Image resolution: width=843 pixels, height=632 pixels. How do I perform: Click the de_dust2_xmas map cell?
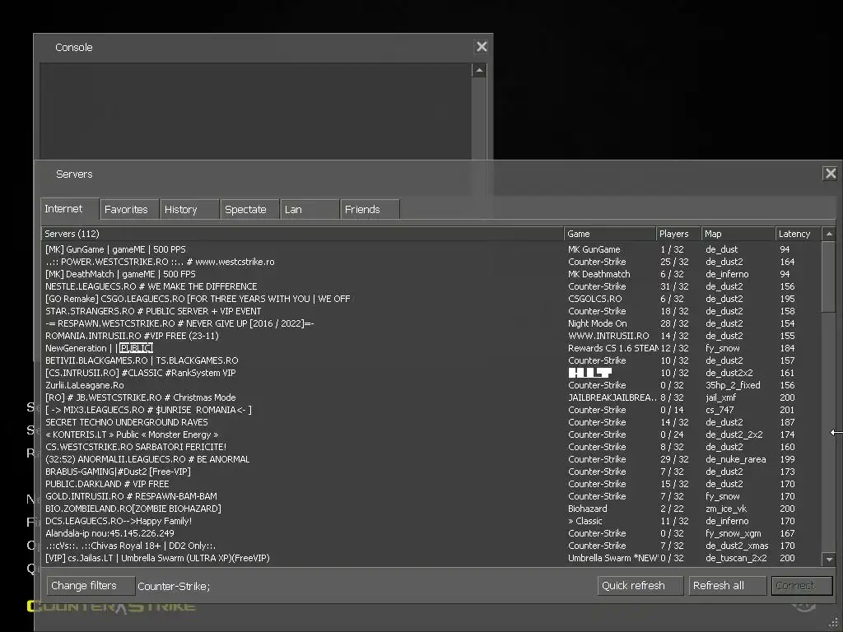737,546
